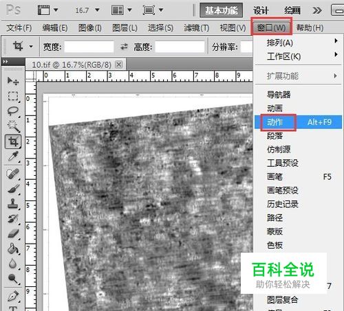Open the Arrange Documents icon
Image resolution: width=344 pixels, height=311 pixels.
point(118,10)
